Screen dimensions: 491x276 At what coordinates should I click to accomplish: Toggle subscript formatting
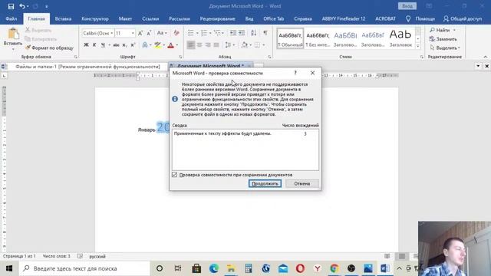[124, 45]
